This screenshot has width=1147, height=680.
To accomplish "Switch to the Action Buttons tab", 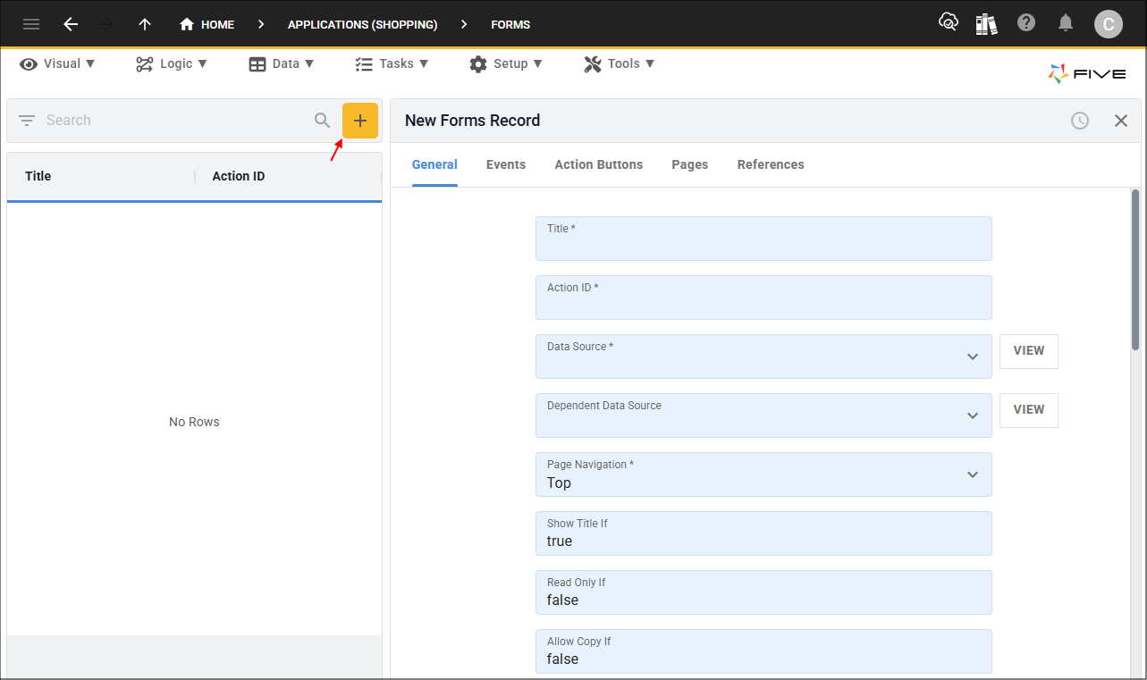I will [598, 164].
